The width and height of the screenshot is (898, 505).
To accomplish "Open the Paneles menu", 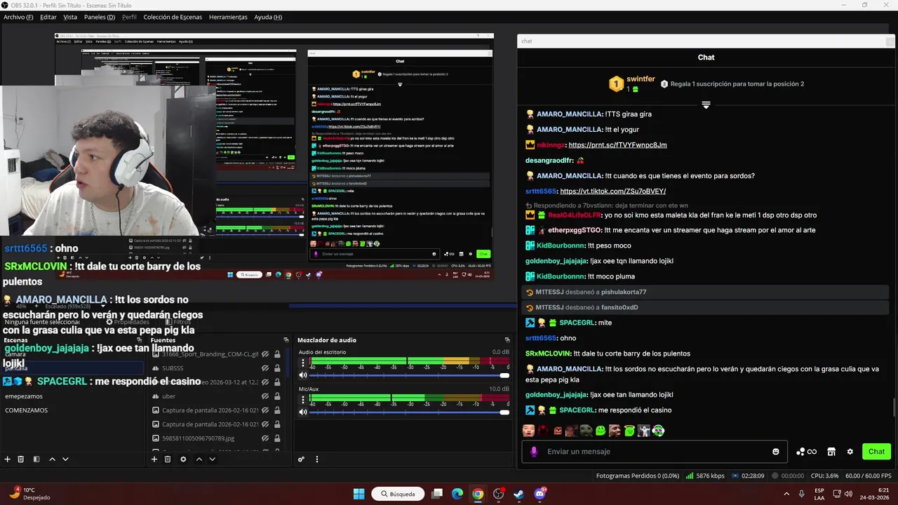I will [x=100, y=17].
